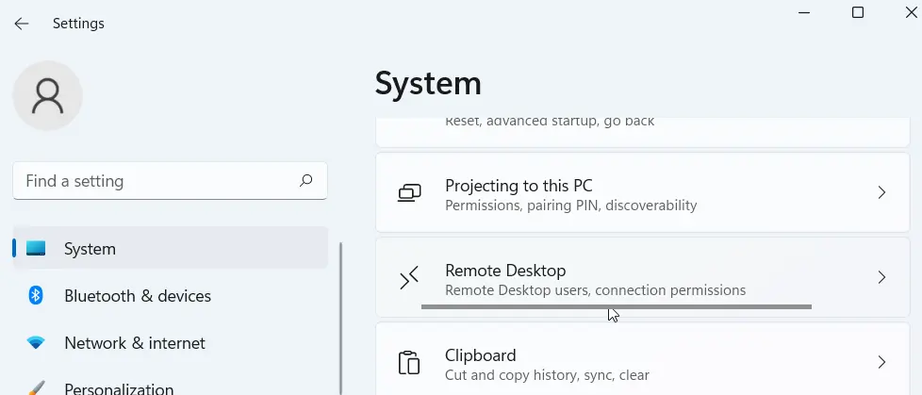Click the Wi-Fi network icon in sidebar

(36, 342)
